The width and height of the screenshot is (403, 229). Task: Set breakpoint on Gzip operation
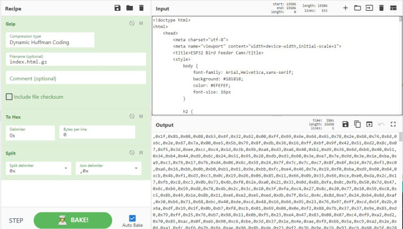click(x=141, y=23)
